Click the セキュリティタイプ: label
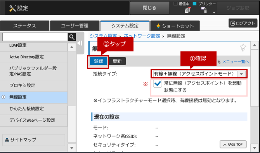The image size is (260, 153). click(x=114, y=145)
